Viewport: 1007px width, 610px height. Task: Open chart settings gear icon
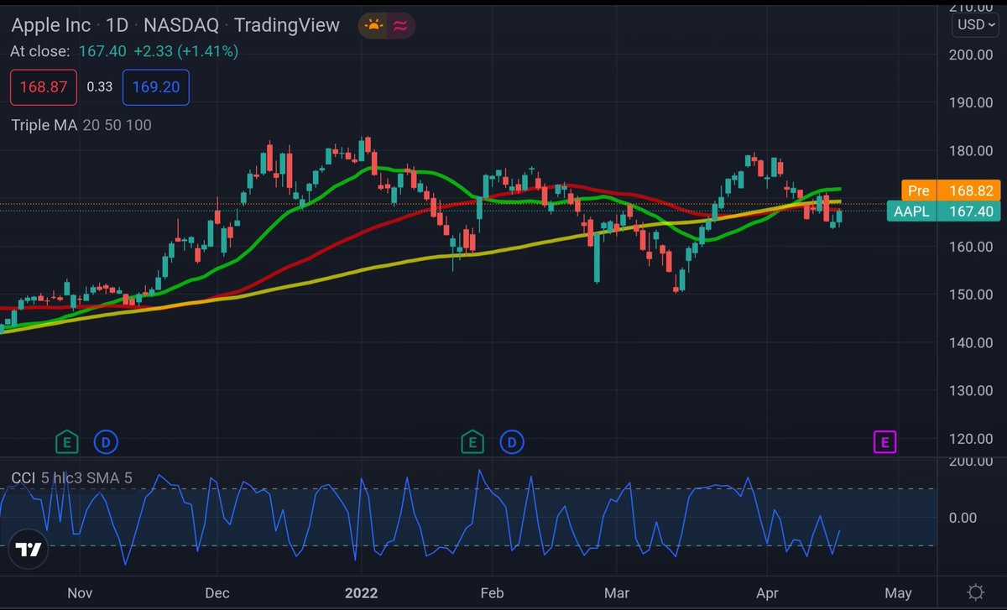[975, 592]
